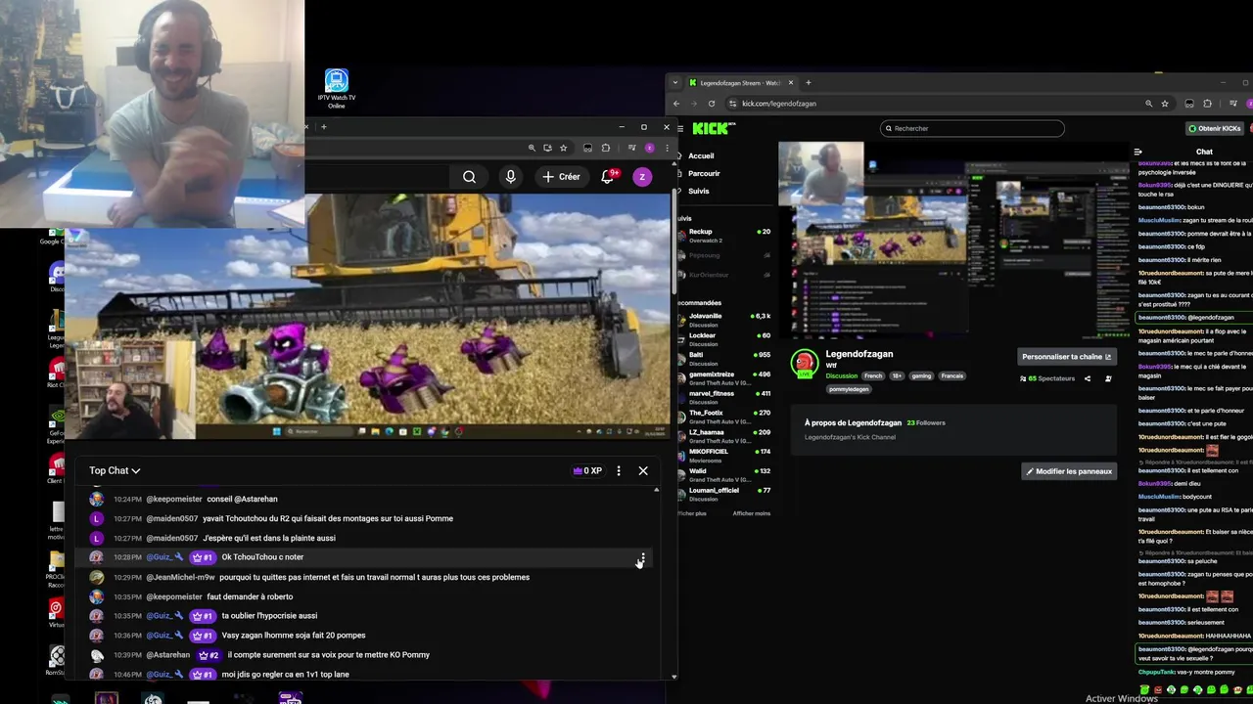This screenshot has width=1253, height=704.
Task: Open gamemixtreize recommended channel
Action: point(724,377)
